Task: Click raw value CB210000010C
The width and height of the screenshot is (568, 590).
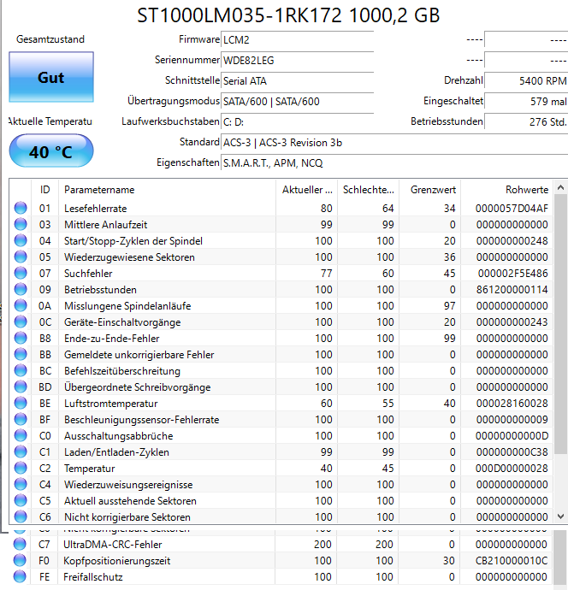Action: [x=512, y=561]
